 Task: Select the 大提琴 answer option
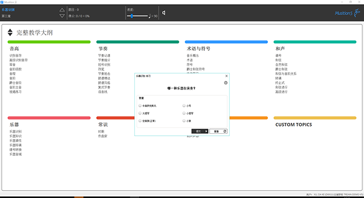tap(144, 114)
